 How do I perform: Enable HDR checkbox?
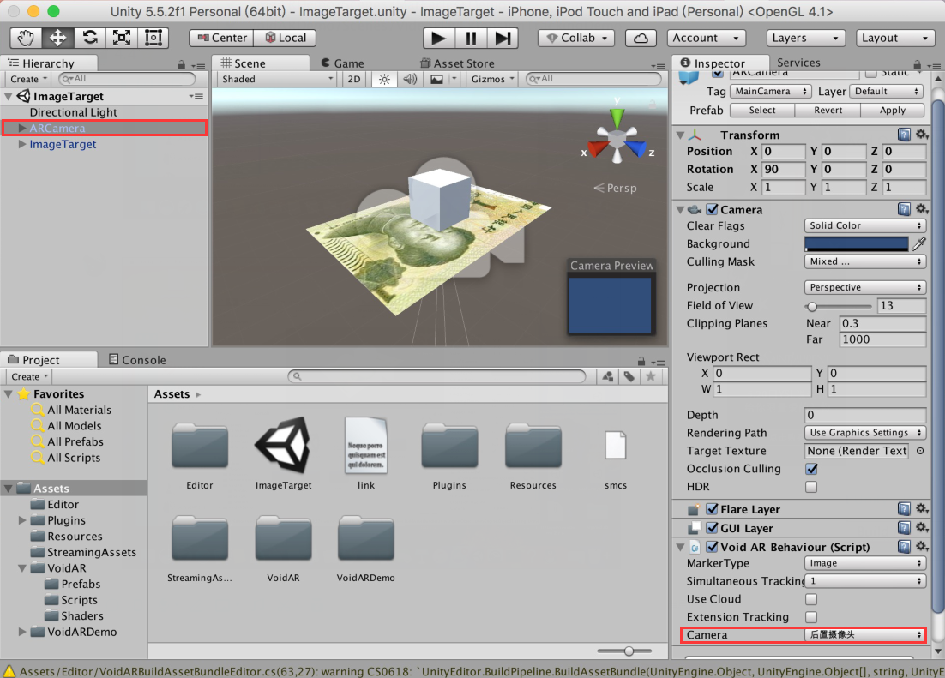coord(811,486)
